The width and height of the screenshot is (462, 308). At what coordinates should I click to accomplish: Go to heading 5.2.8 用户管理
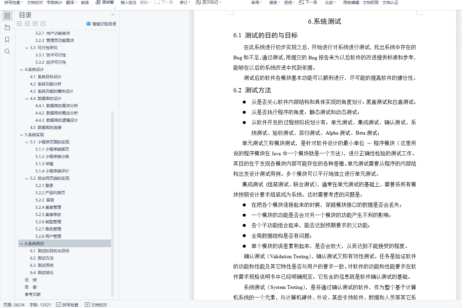(x=48, y=236)
